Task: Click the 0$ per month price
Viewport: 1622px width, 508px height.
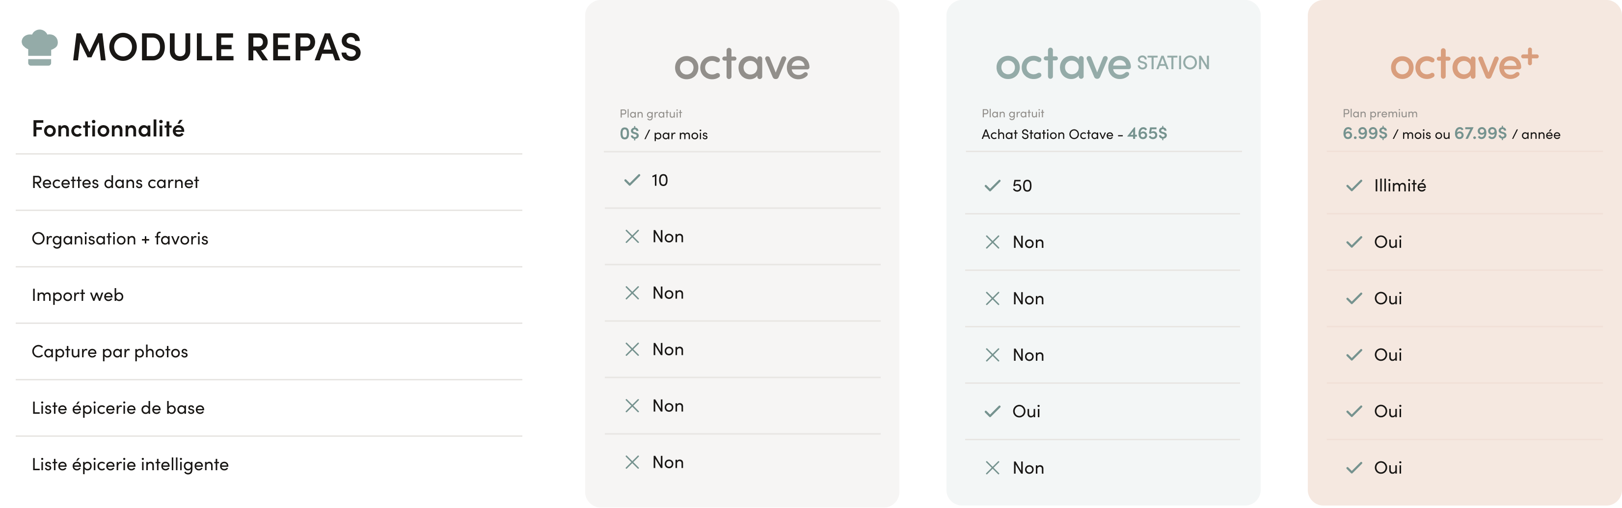Action: [629, 134]
